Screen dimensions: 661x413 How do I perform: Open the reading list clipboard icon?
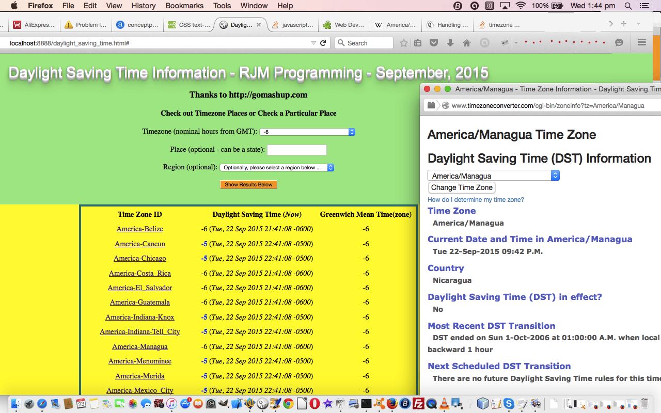pyautogui.click(x=417, y=42)
